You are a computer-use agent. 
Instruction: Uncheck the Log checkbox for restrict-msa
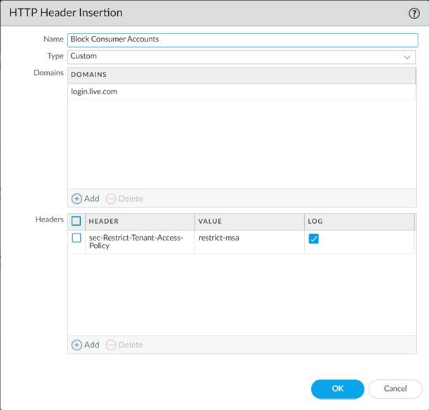pyautogui.click(x=314, y=238)
